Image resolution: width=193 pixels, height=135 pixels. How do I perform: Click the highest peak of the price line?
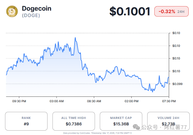(75, 38)
